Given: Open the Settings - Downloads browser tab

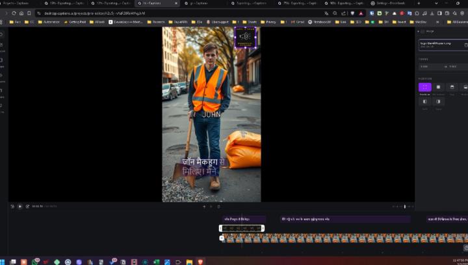Looking at the screenshot, I should (x=390, y=3).
